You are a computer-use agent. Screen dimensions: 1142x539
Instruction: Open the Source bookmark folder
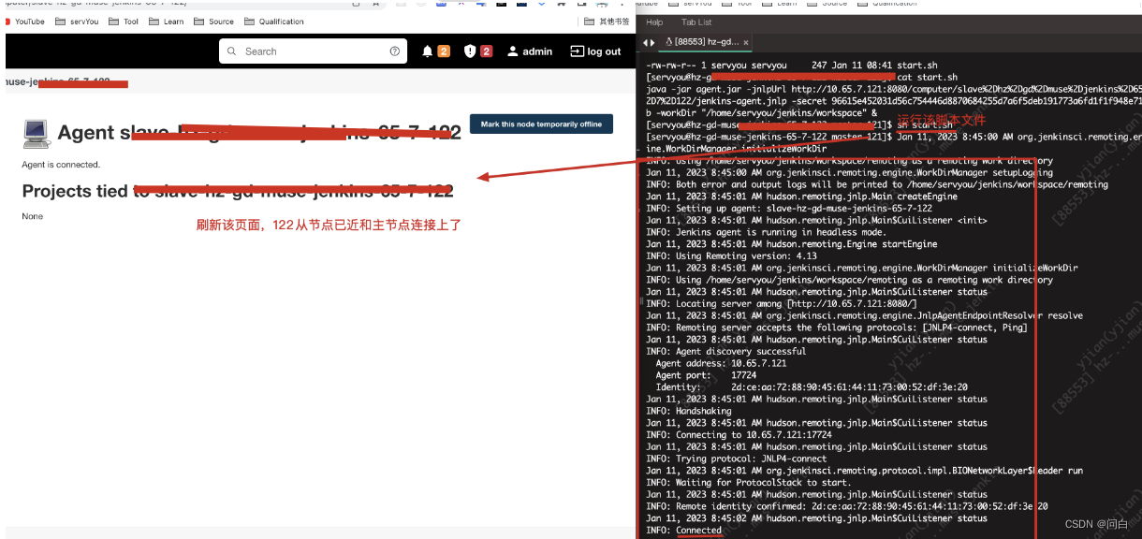pos(214,22)
